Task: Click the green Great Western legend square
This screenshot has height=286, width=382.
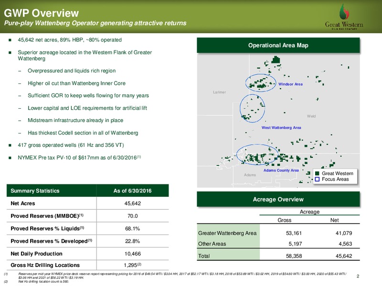Action: 317,174
